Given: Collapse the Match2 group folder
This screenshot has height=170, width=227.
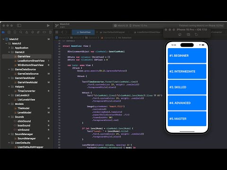Looking at the screenshot, I should pyautogui.click(x=6, y=43).
